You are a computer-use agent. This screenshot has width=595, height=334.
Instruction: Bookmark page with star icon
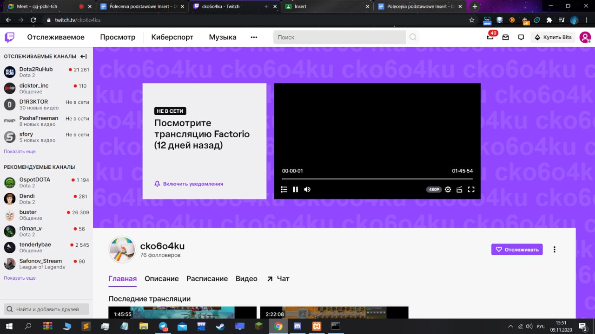(472, 20)
